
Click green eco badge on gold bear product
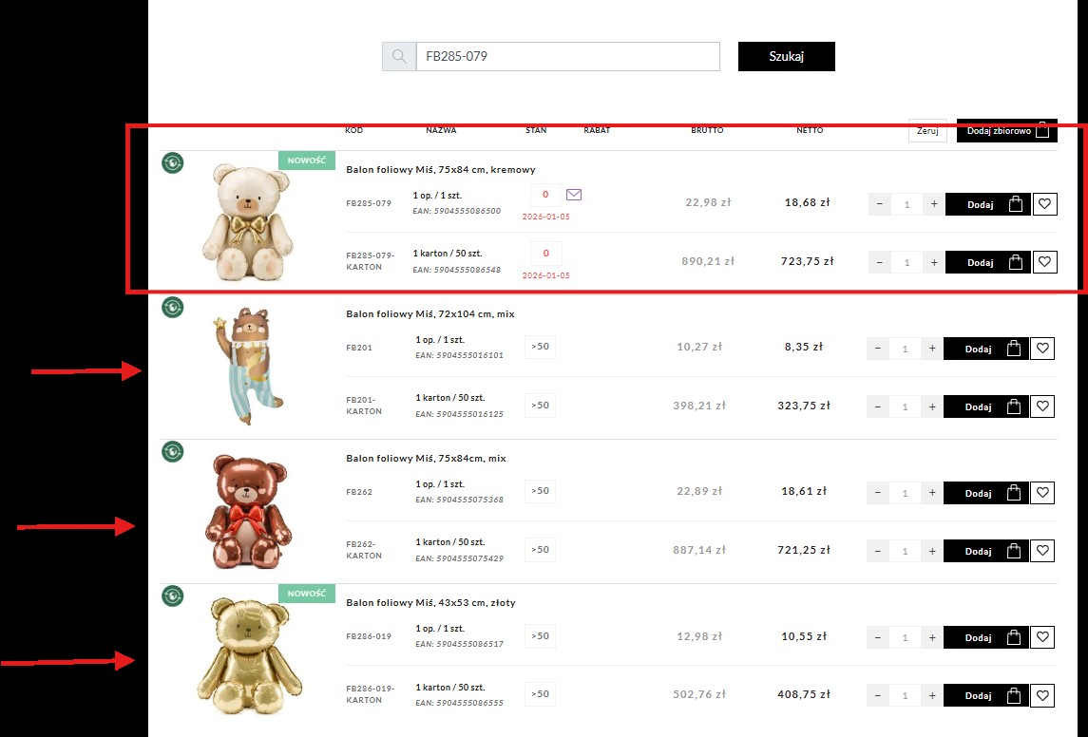tap(173, 595)
